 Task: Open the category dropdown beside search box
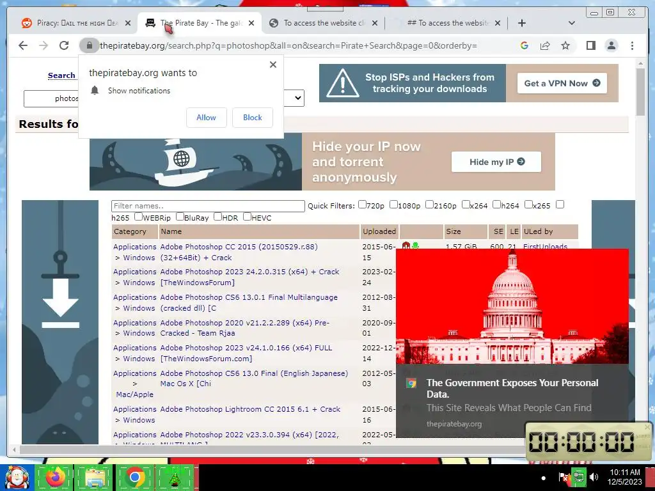click(x=294, y=98)
